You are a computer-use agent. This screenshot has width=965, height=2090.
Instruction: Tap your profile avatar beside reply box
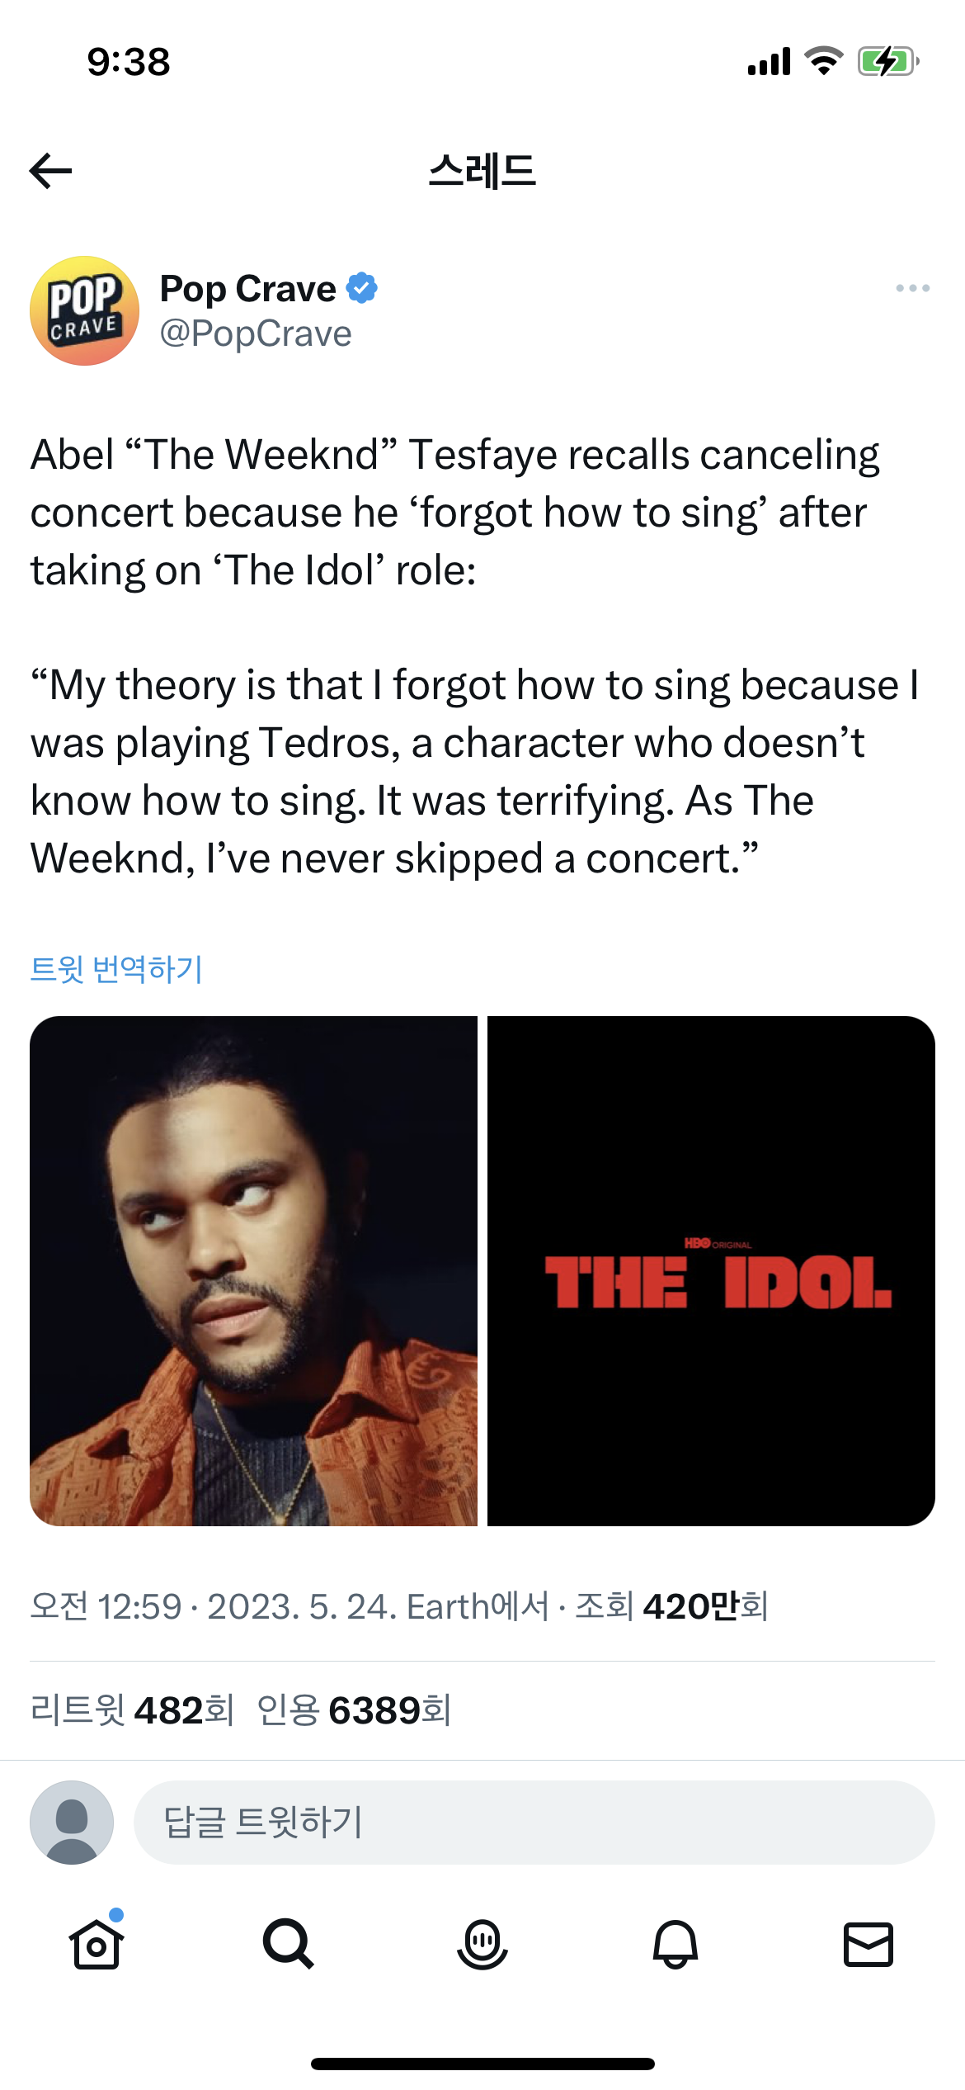point(72,1822)
